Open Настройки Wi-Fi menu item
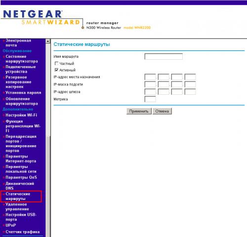Viewport: 247px width, 237px height. tap(21, 115)
